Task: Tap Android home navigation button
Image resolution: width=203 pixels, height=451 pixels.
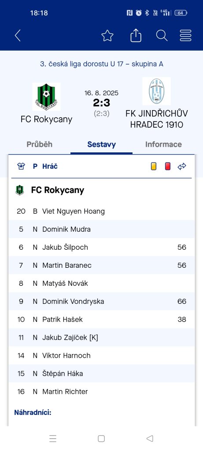Action: point(101,438)
